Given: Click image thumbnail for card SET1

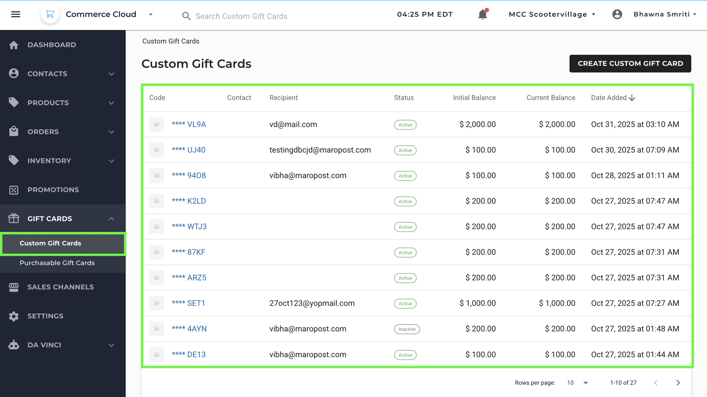Looking at the screenshot, I should pyautogui.click(x=156, y=303).
